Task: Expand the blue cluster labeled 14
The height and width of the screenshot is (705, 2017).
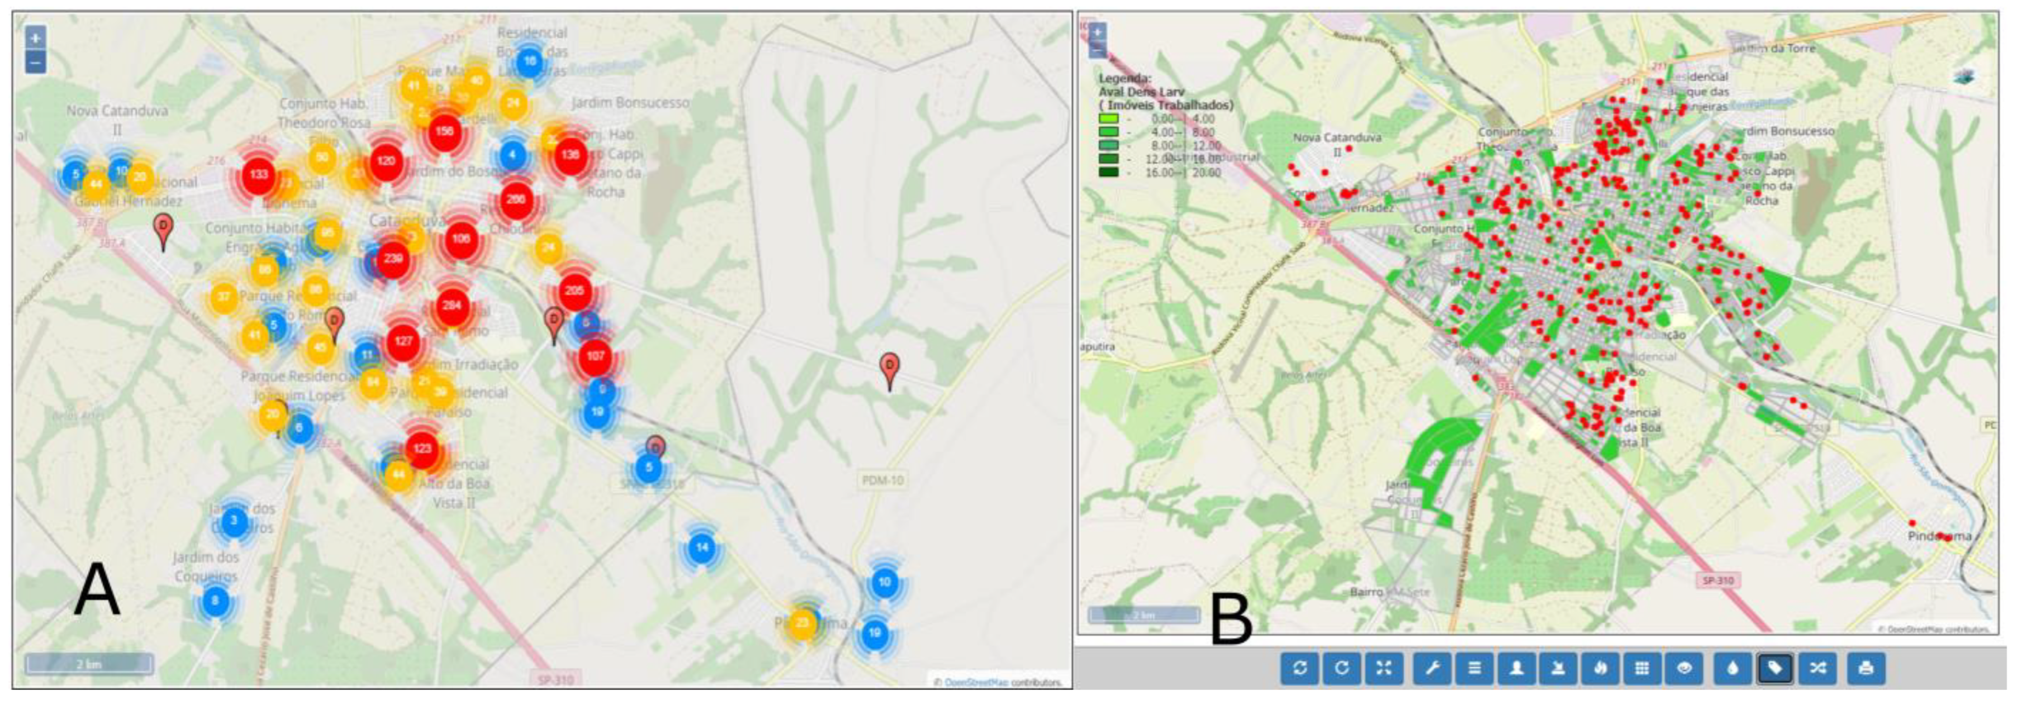Action: [701, 548]
